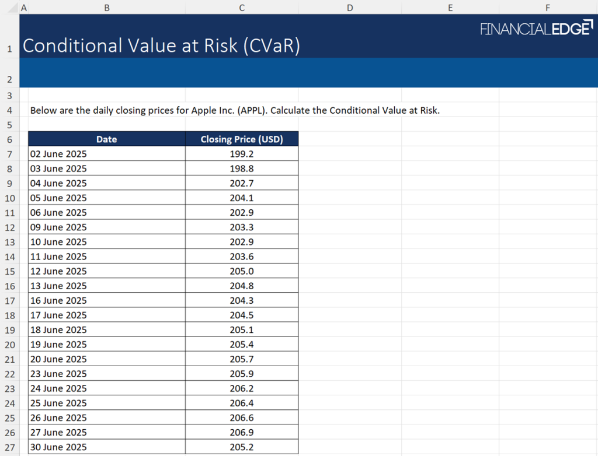This screenshot has width=598, height=456.
Task: Select the Closing Price (USD) header cell
Action: click(x=241, y=139)
